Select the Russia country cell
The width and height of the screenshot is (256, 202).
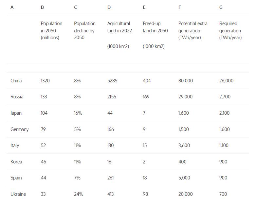[17, 97]
